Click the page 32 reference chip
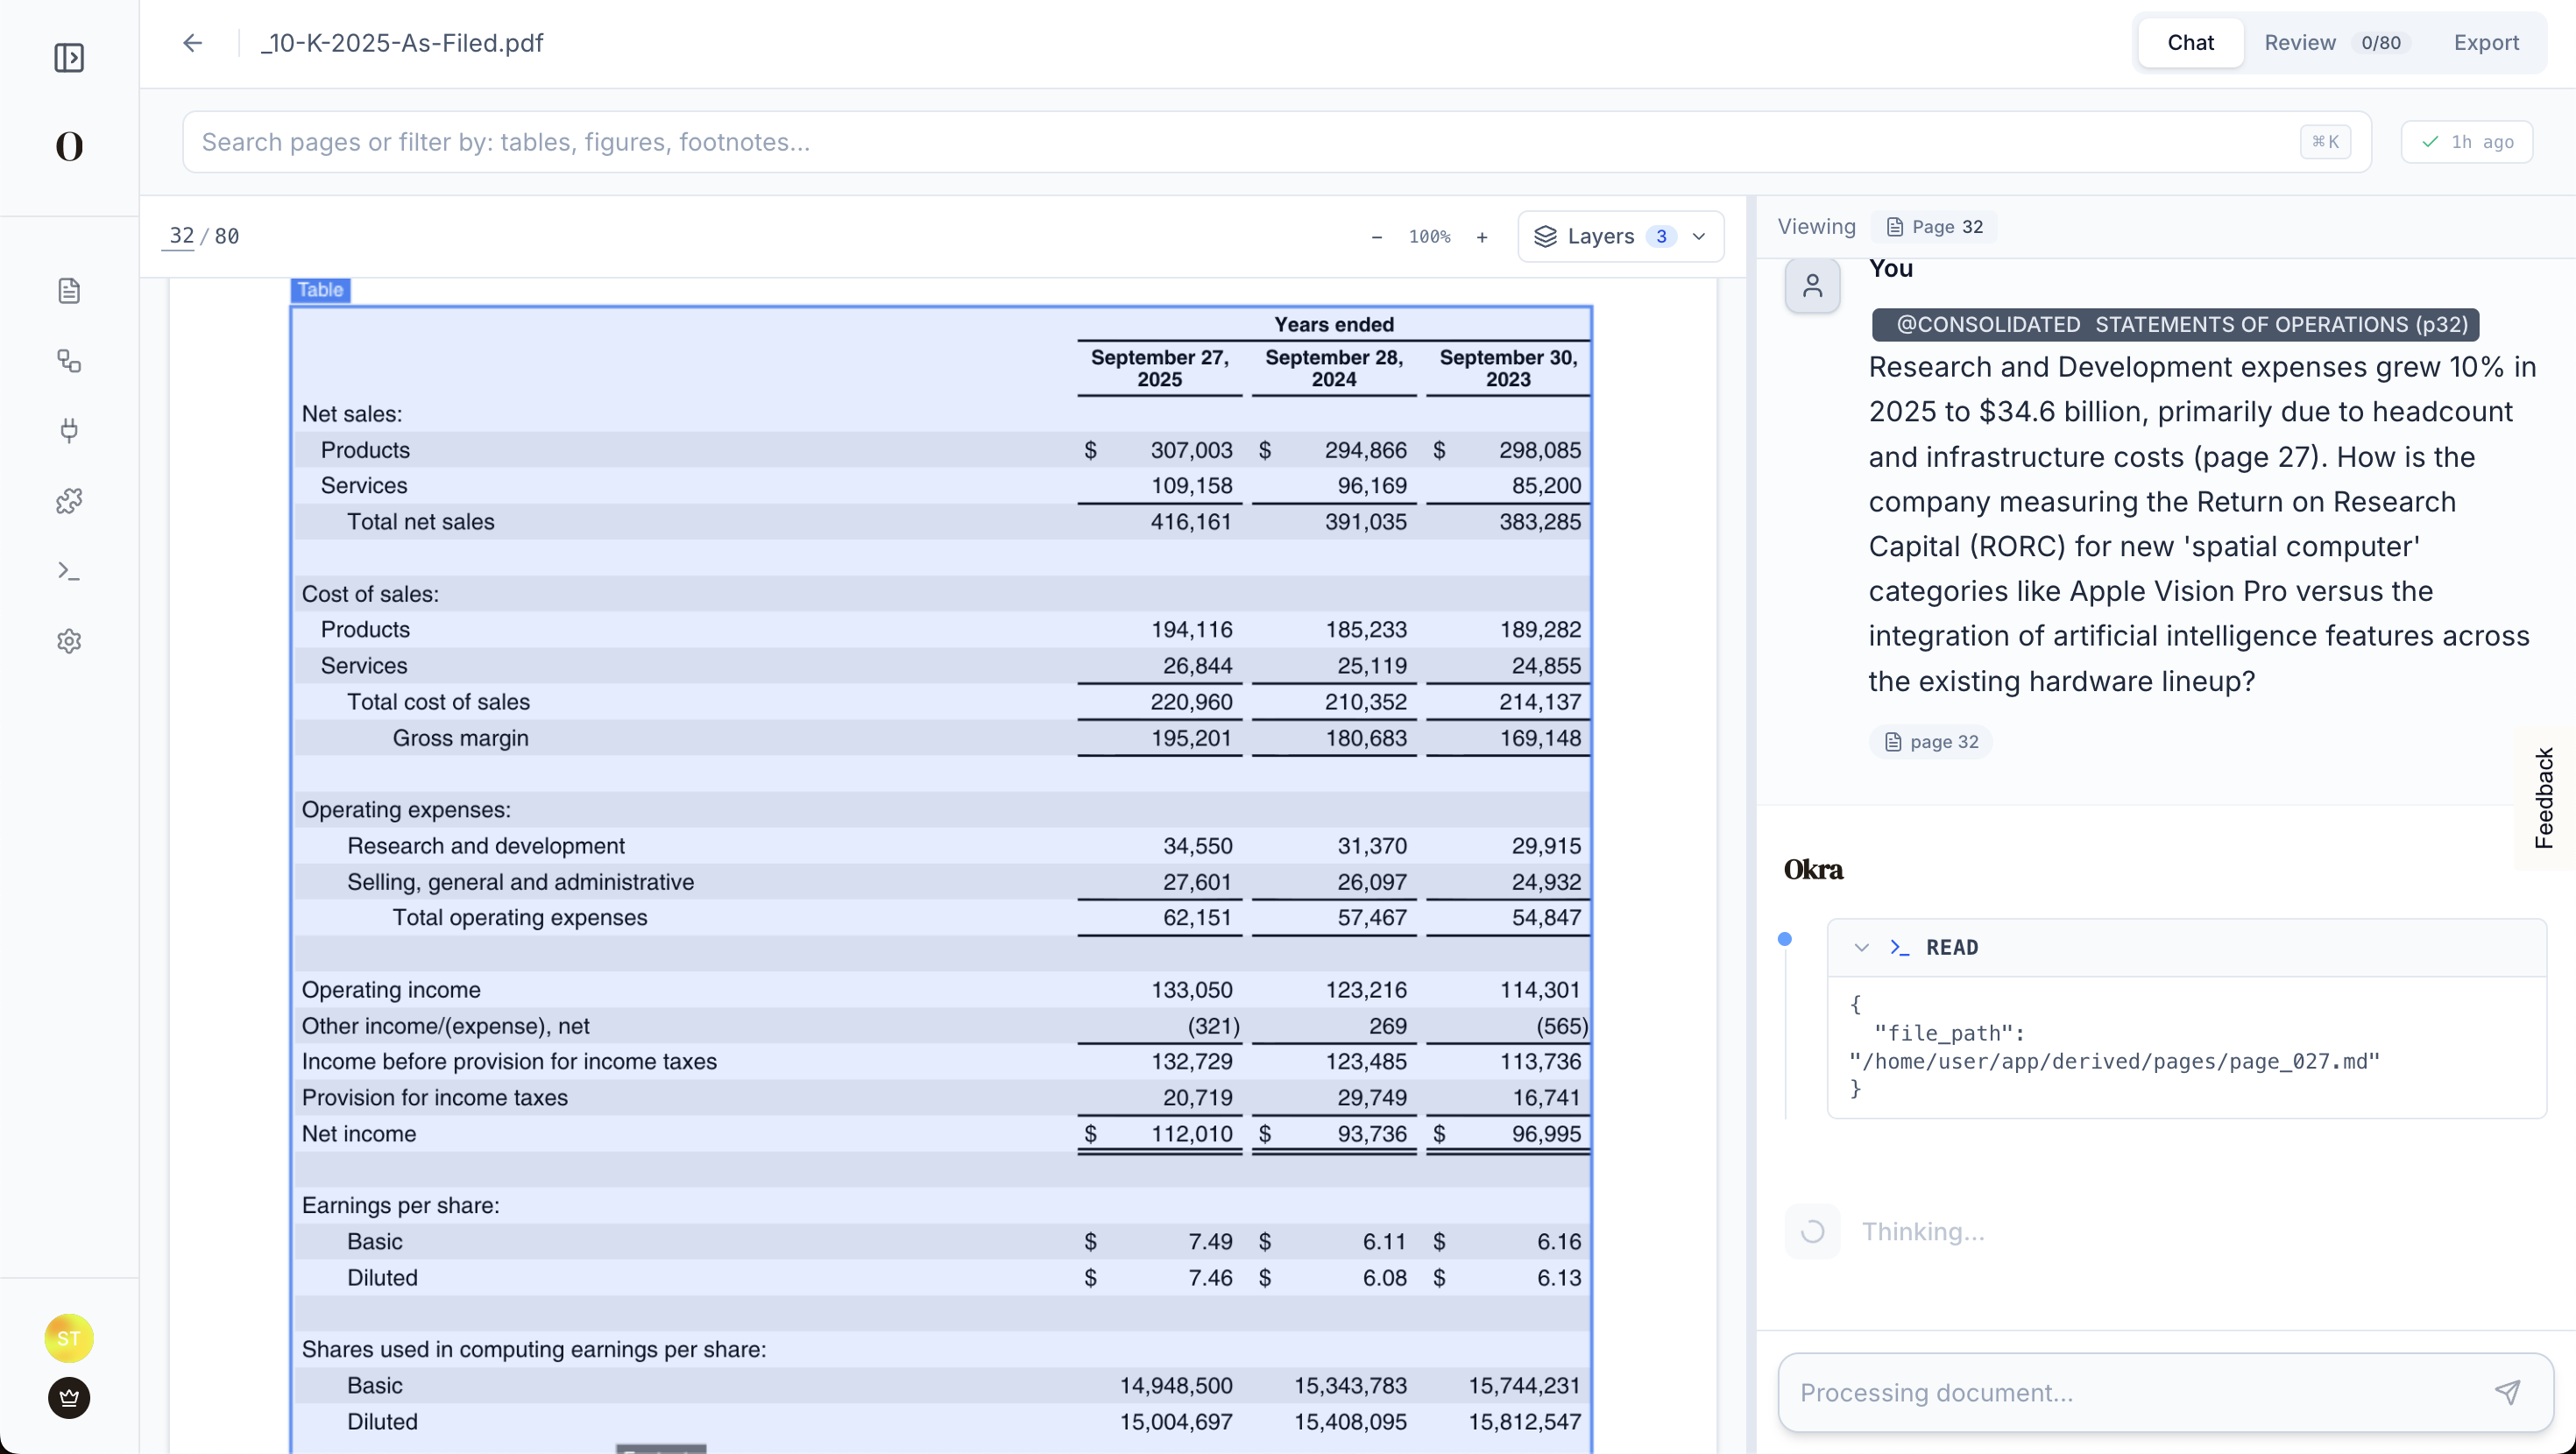The height and width of the screenshot is (1454, 2576). (x=1931, y=742)
